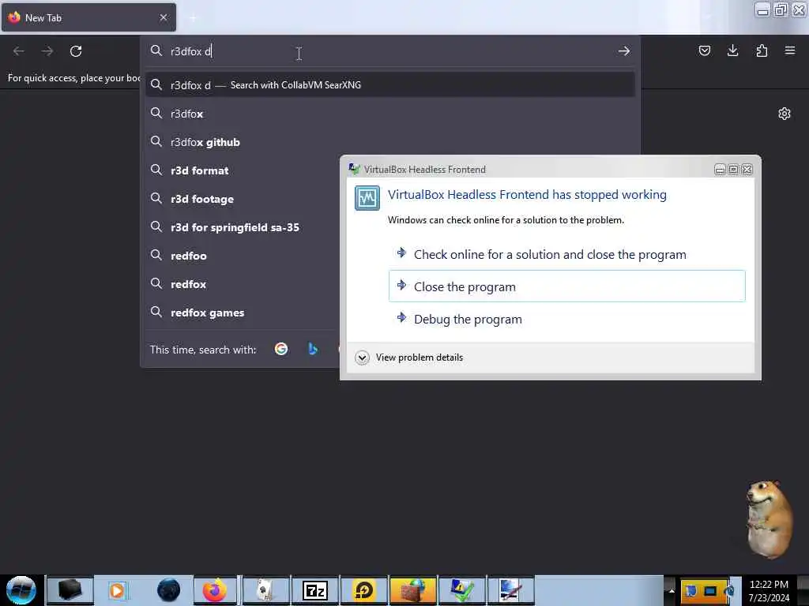Expand 'View problem details' chevron
This screenshot has width=809, height=606.
point(362,357)
